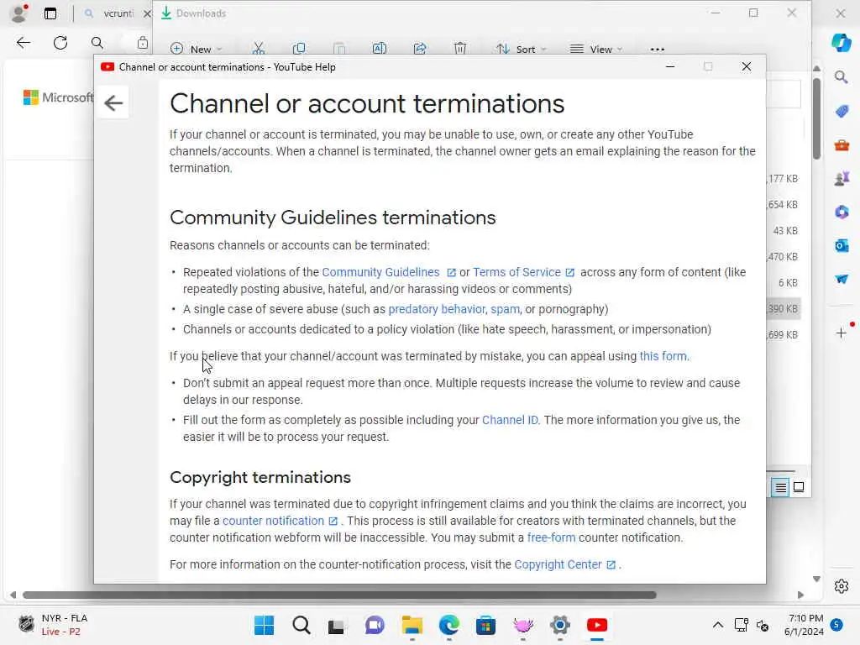Switch Downloads to large thumbnails view layout
860x645 pixels.
799,487
